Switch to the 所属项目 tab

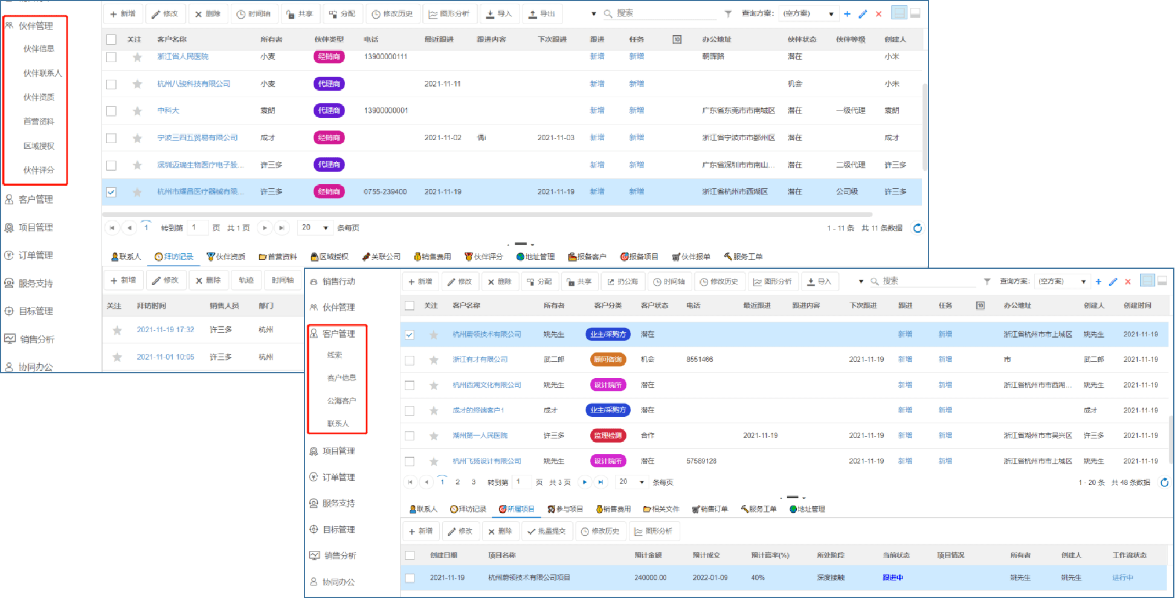tap(517, 509)
